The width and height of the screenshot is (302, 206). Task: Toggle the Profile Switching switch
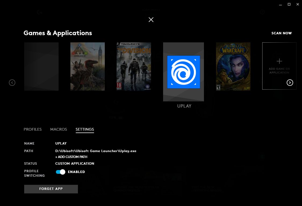pos(60,172)
